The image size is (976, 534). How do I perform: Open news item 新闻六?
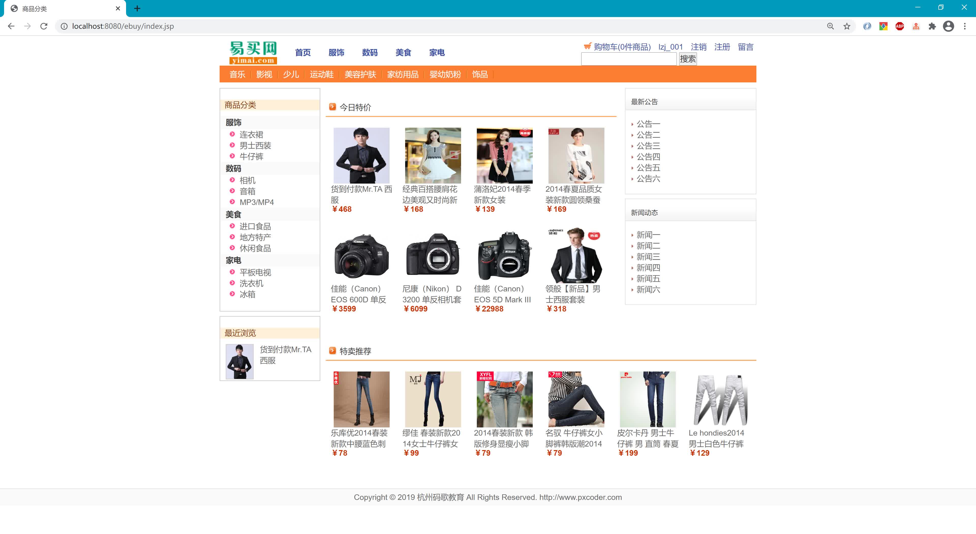648,290
